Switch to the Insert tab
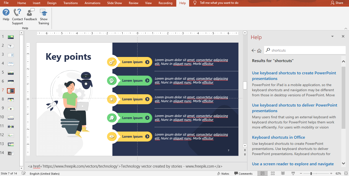The image size is (349, 176). (37, 3)
